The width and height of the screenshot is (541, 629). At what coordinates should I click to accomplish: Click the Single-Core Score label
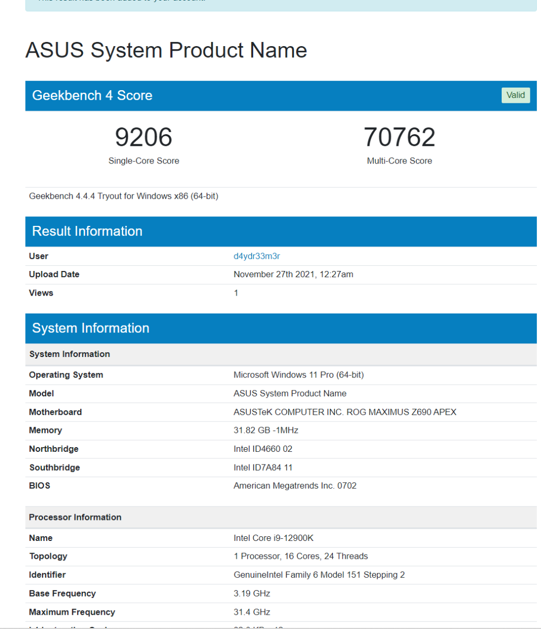(x=144, y=161)
